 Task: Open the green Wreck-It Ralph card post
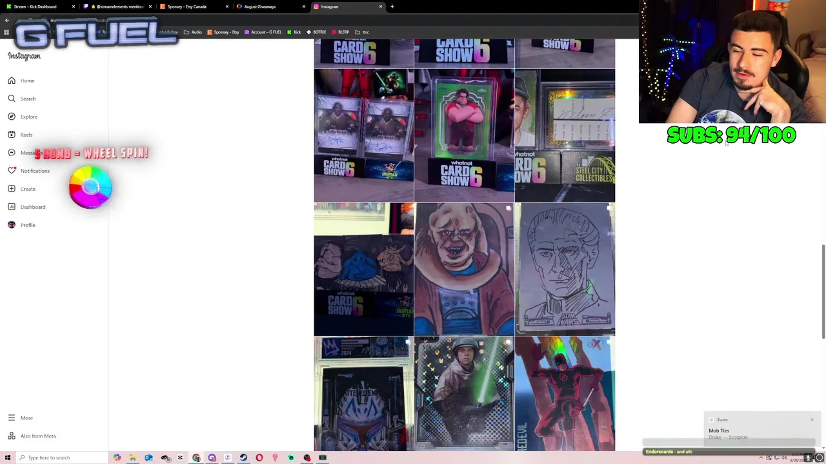point(465,135)
